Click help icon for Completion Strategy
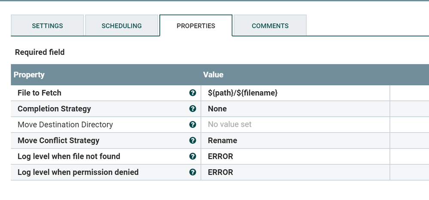The image size is (429, 200). pos(192,109)
